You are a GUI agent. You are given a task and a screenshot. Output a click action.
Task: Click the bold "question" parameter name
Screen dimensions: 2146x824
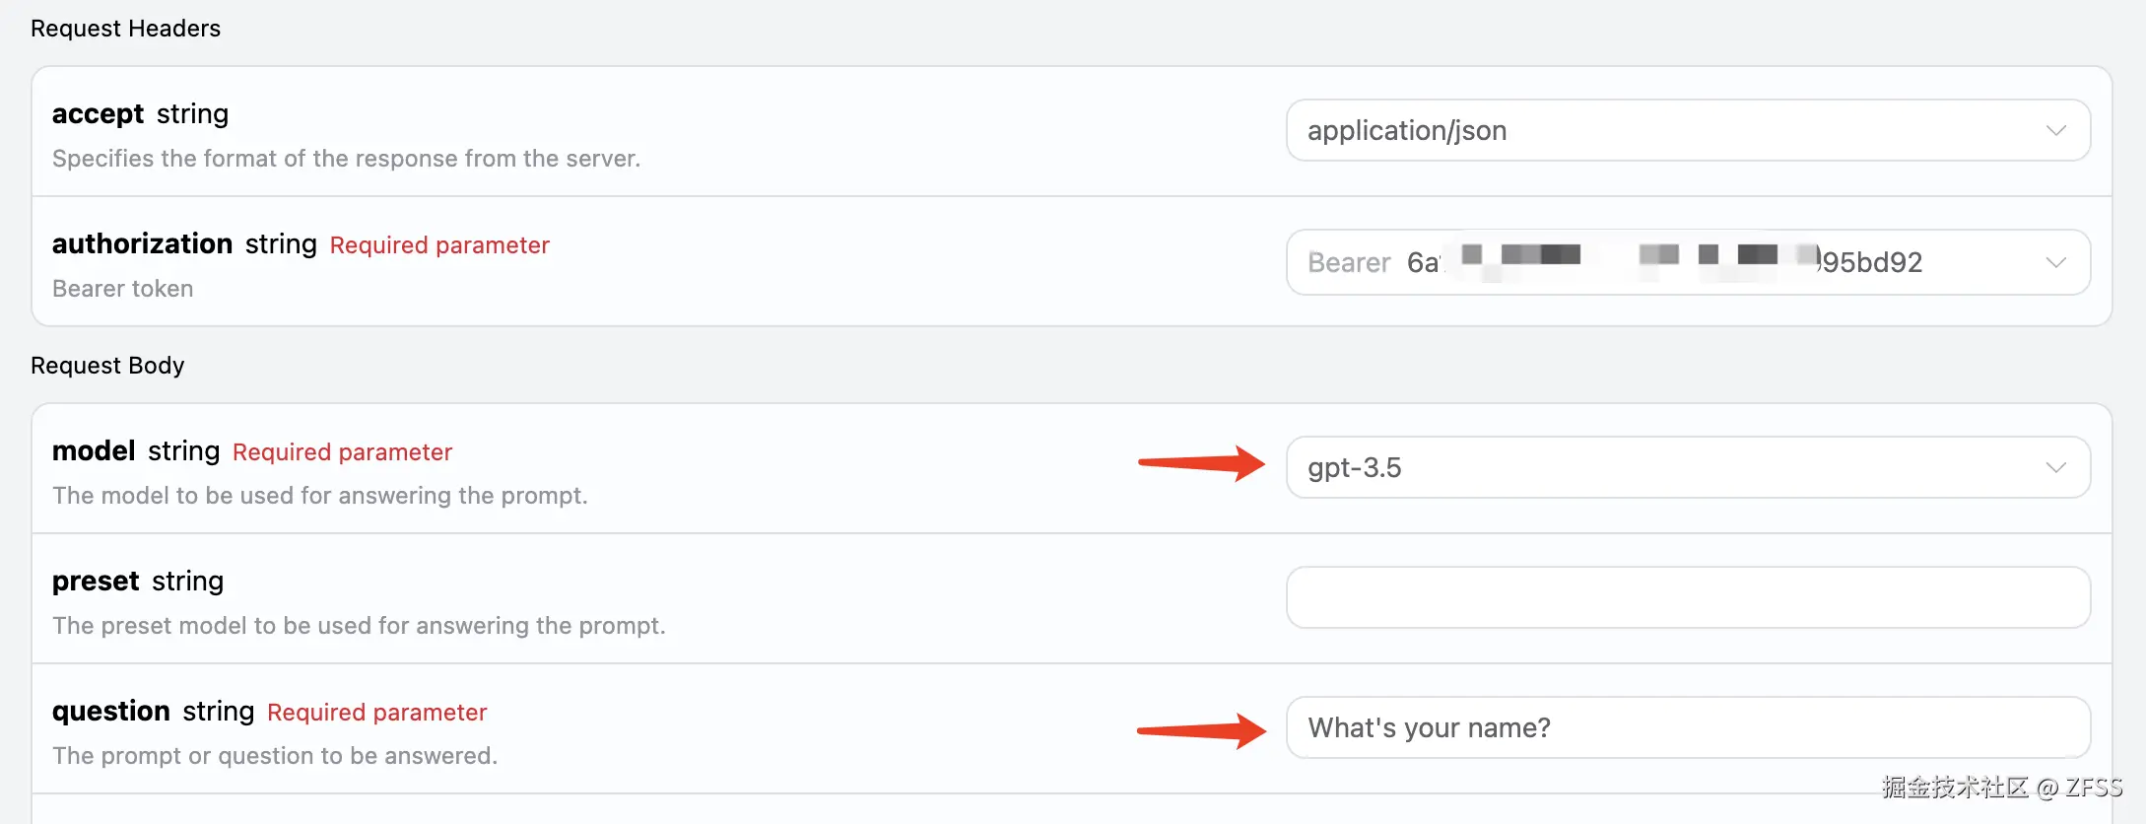110,712
